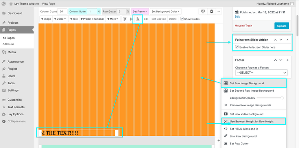Click the Dashboard sidebar icon

coord(4,13)
